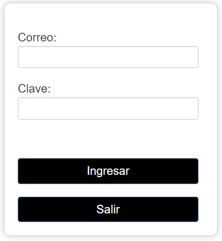Click the Correo input field

coord(108,57)
